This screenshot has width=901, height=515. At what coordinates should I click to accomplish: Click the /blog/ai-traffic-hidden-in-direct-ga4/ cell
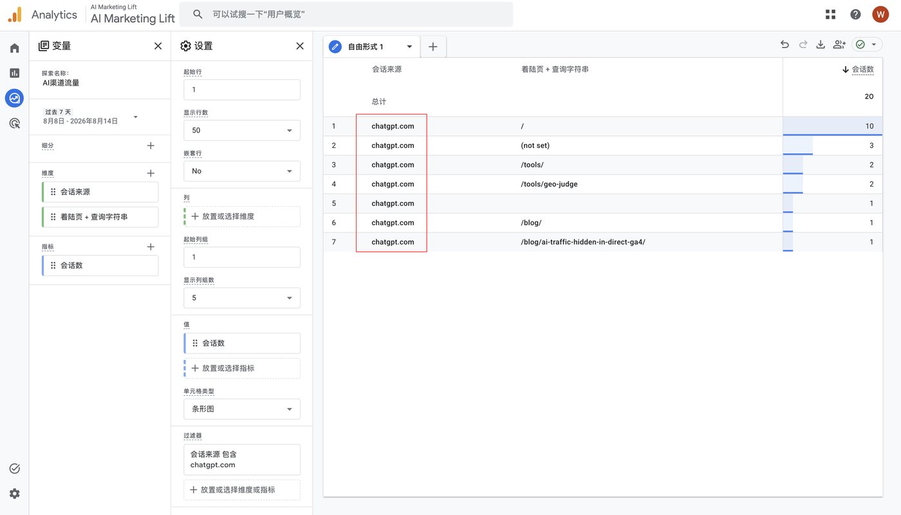tap(583, 242)
